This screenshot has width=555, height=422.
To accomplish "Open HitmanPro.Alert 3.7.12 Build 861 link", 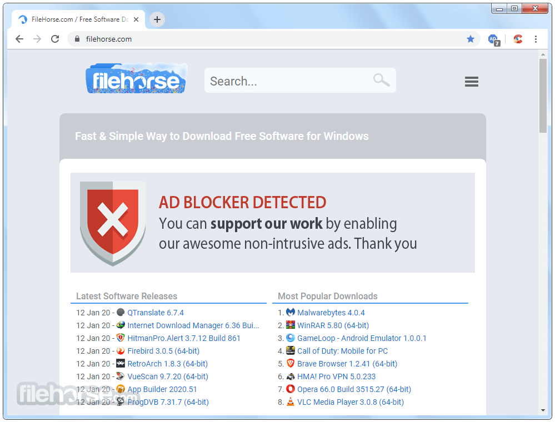I will point(184,338).
